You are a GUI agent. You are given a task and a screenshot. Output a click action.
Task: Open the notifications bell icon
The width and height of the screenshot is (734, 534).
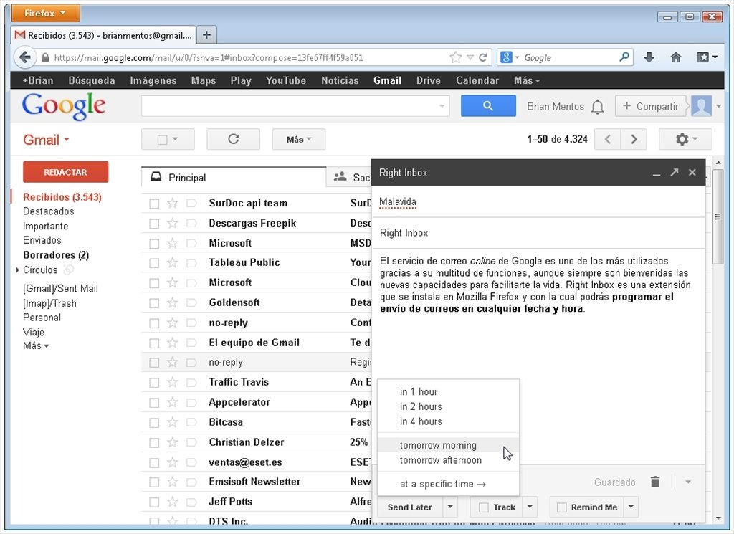(x=597, y=107)
